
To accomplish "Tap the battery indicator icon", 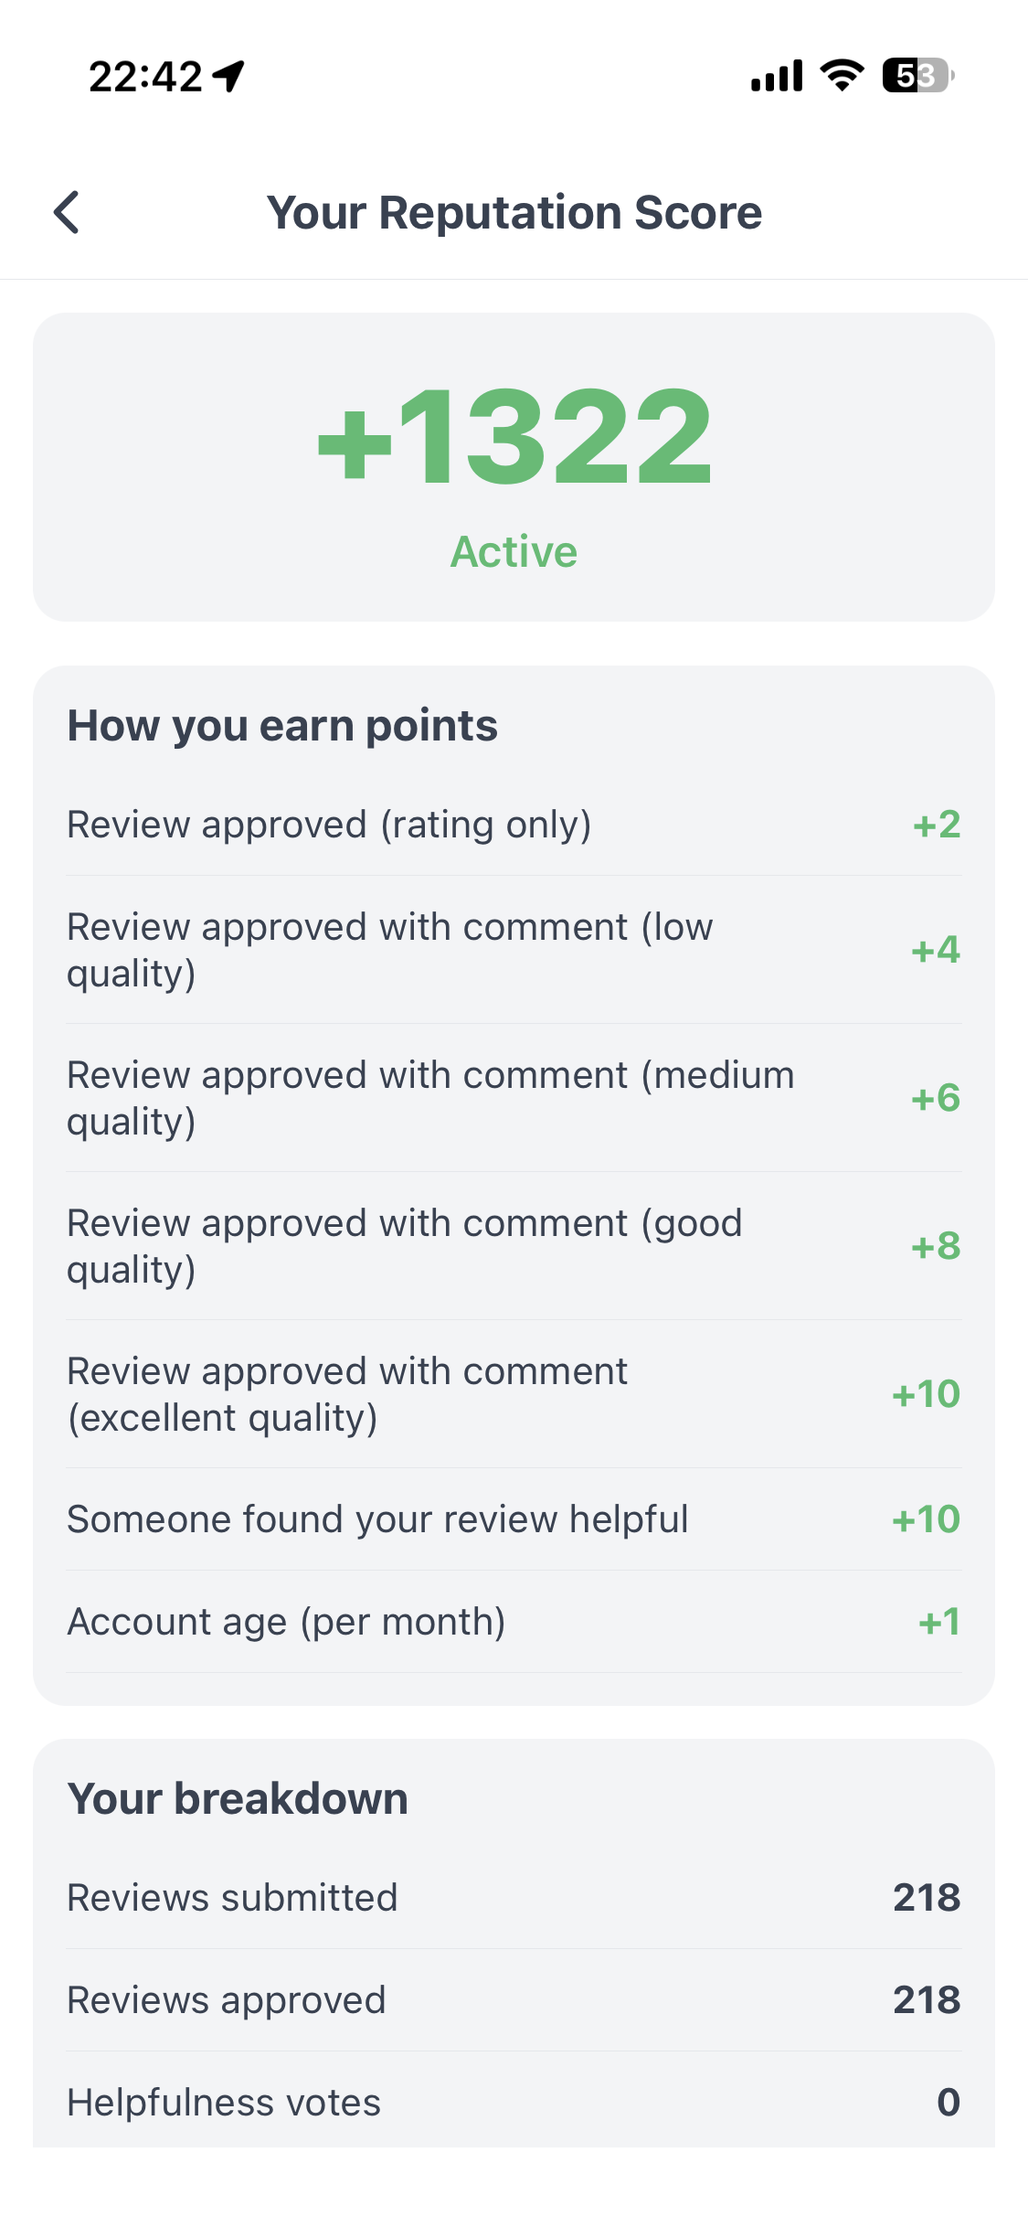I will (917, 78).
